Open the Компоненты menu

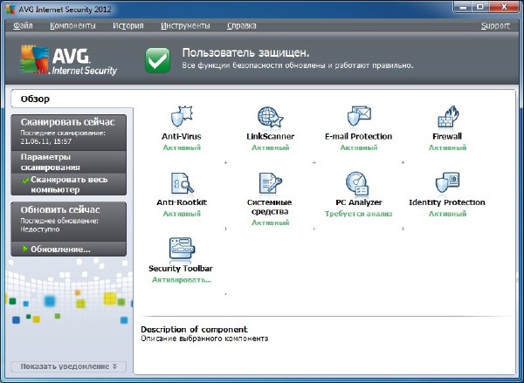(x=72, y=26)
